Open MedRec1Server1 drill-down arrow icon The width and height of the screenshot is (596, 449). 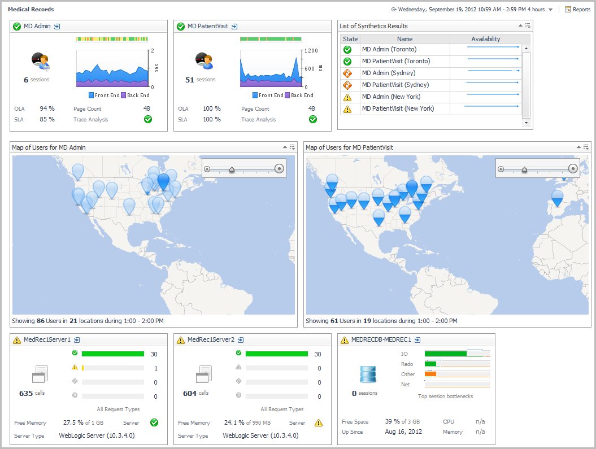tap(77, 340)
